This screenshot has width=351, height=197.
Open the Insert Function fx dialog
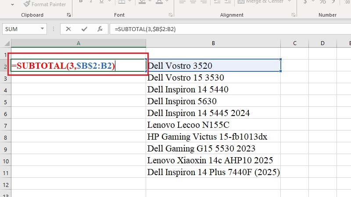click(100, 29)
